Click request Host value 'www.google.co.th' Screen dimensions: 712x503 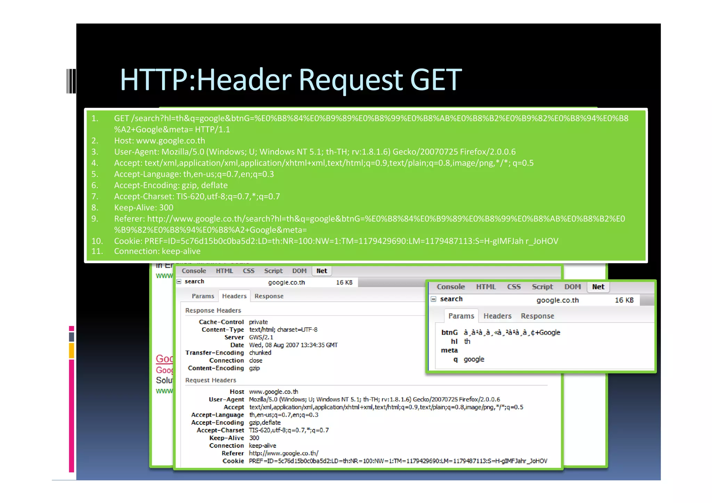[273, 392]
